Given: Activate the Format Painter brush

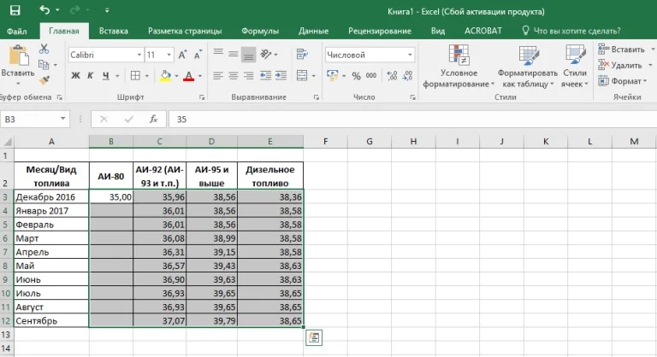Looking at the screenshot, I should tap(44, 80).
